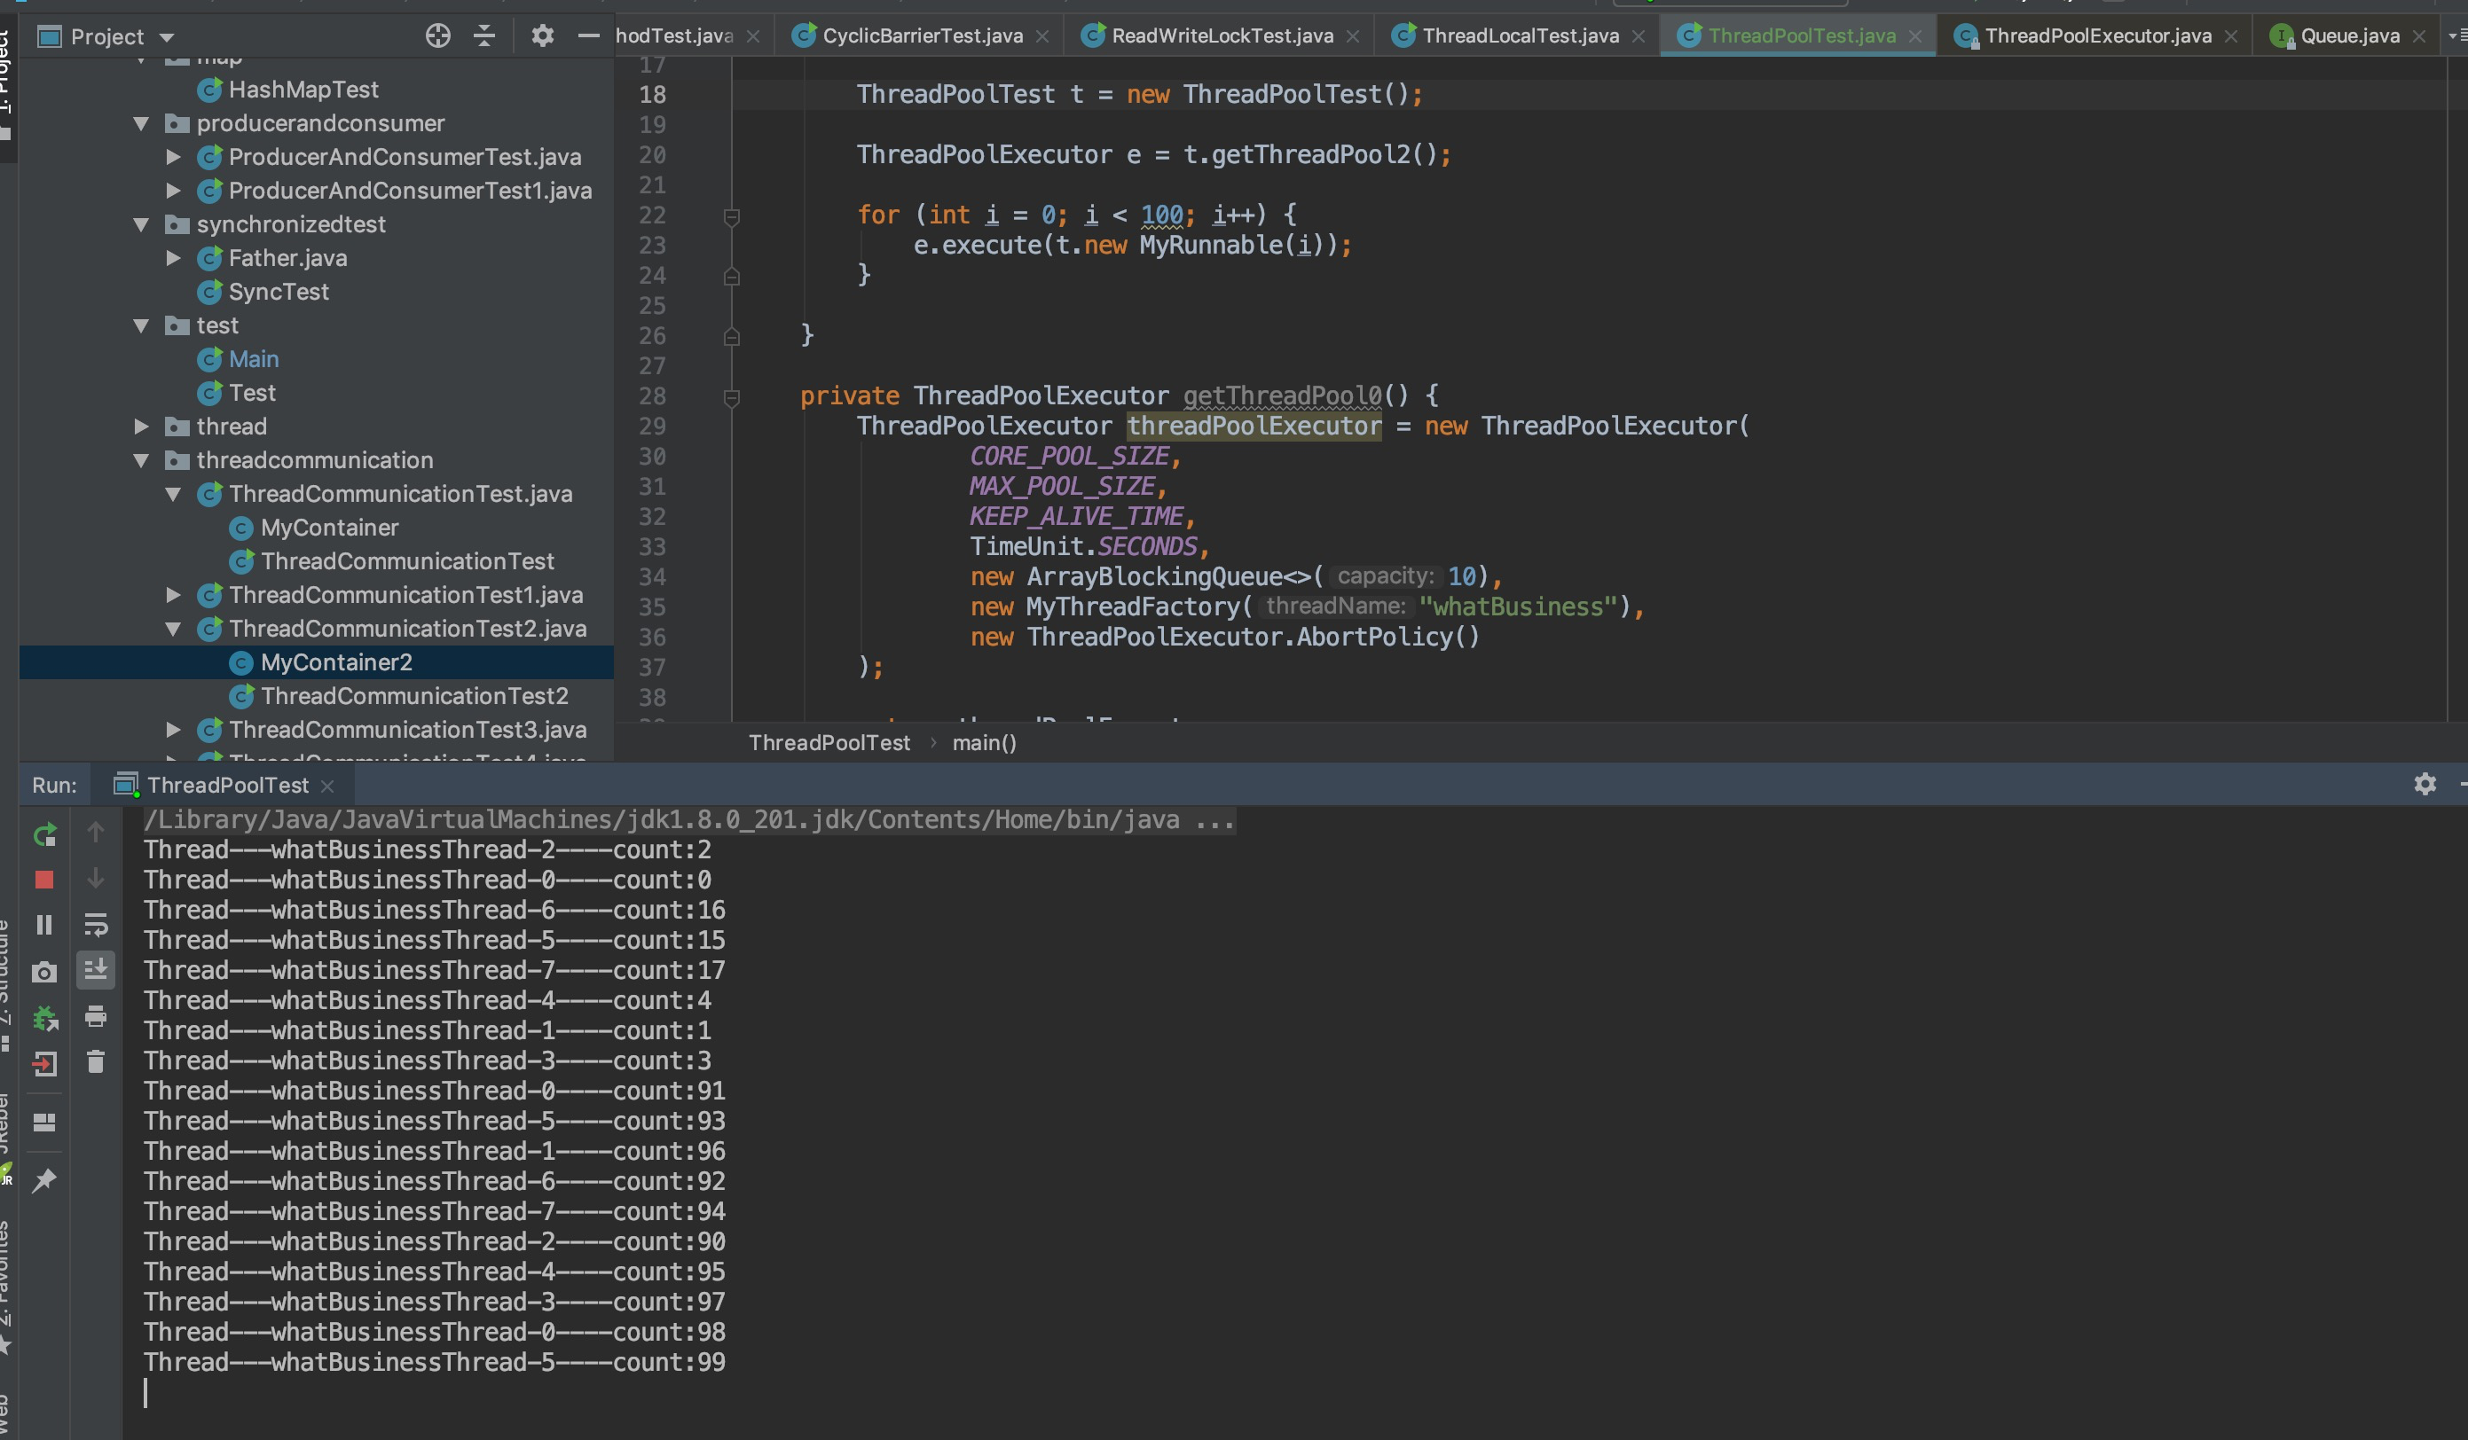Viewport: 2468px width, 1440px height.
Task: Fold the for loop at line 22
Action: (x=732, y=216)
